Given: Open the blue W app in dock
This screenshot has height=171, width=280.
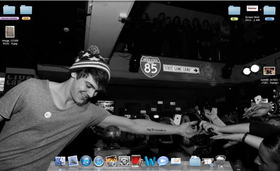Looking at the screenshot, I should tap(150, 161).
